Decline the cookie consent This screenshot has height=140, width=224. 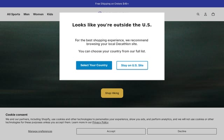tap(182, 131)
